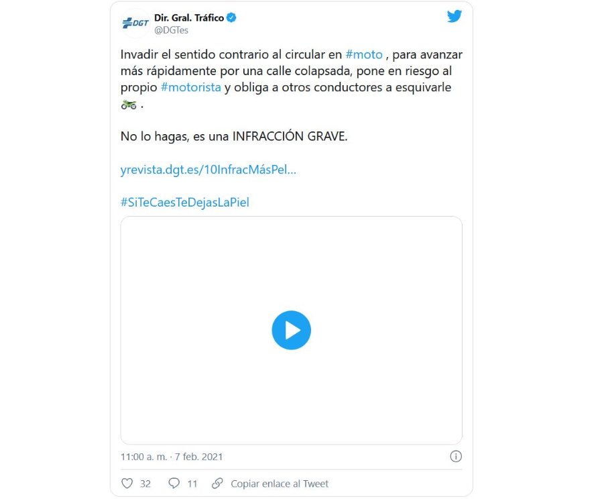Click the motorcycle emoji in tweet

click(129, 104)
